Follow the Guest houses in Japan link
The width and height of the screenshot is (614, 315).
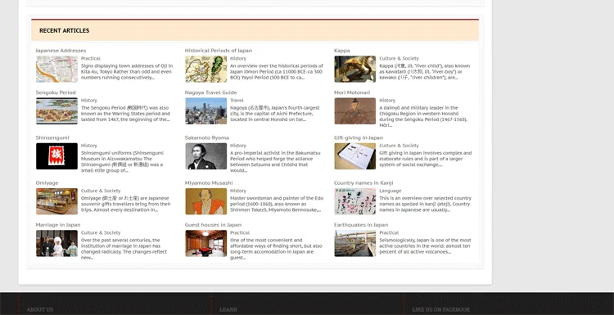pyautogui.click(x=213, y=225)
